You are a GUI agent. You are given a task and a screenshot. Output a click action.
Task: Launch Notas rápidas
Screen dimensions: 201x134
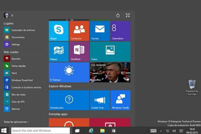(x=23, y=66)
